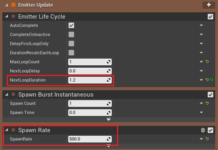Viewport: 218px width, 150px height.
Task: Click the MaxLoopCount property label
Action: (x=25, y=62)
